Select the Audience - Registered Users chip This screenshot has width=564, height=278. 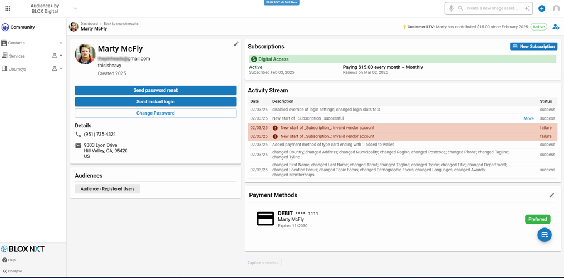tap(107, 189)
